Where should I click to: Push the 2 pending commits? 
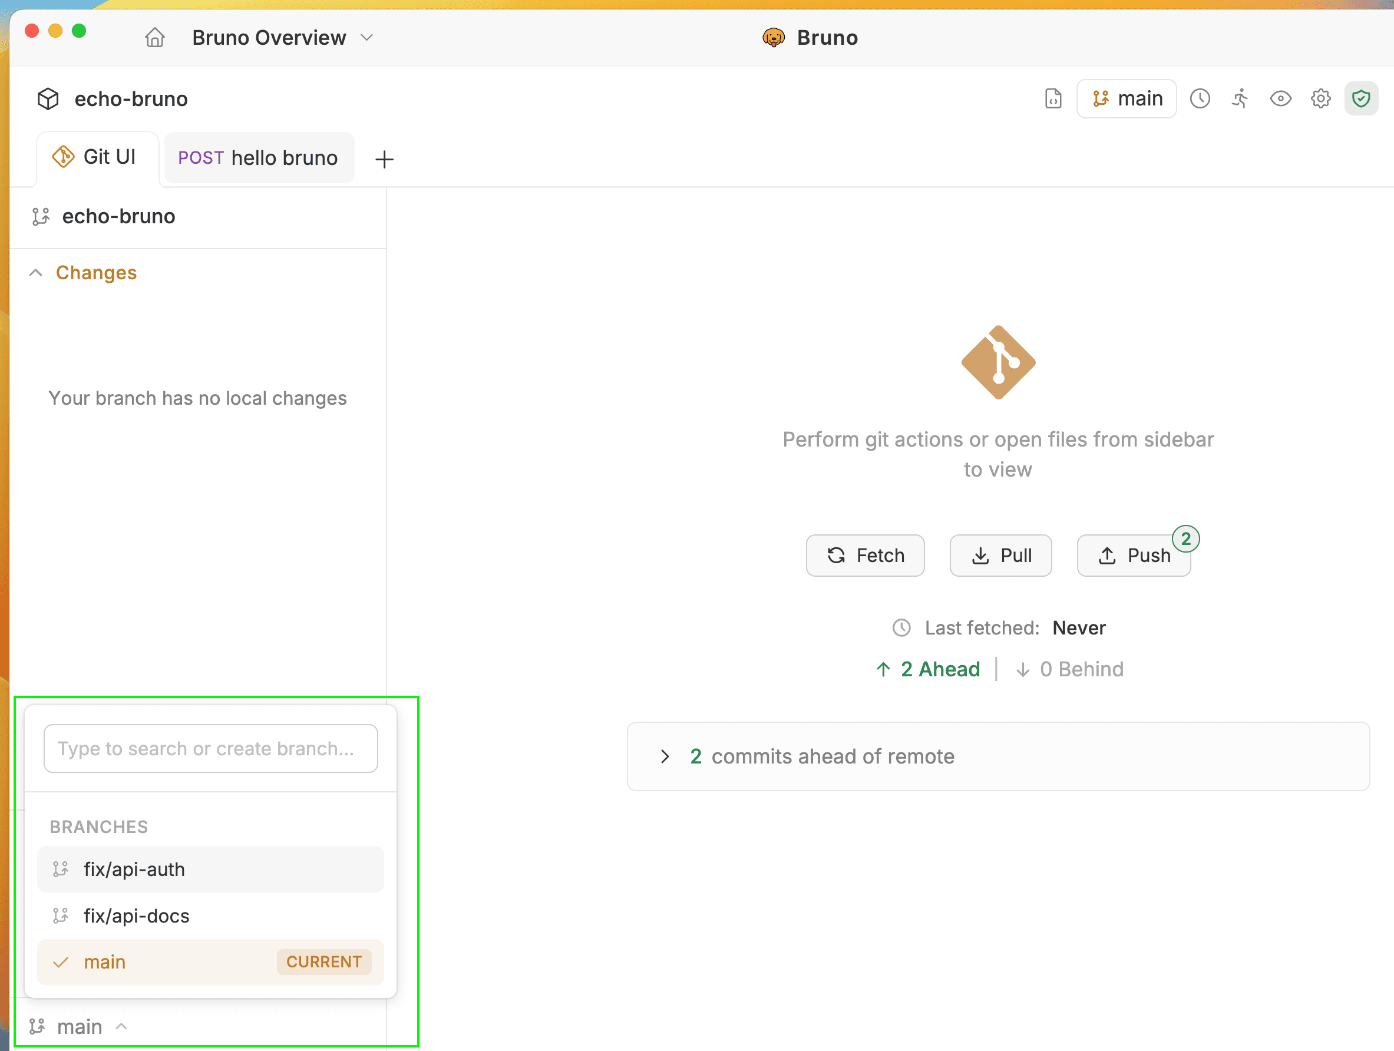1133,555
